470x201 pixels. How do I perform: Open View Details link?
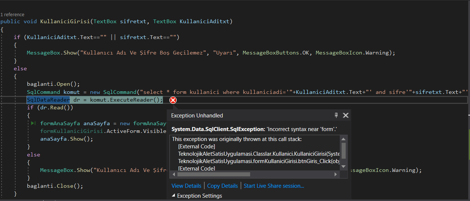pyautogui.click(x=186, y=186)
